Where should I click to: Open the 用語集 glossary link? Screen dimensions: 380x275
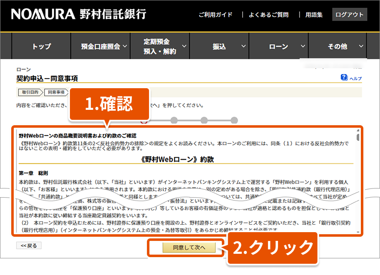(314, 15)
